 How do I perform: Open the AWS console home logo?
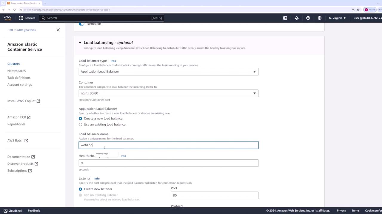pos(8,18)
